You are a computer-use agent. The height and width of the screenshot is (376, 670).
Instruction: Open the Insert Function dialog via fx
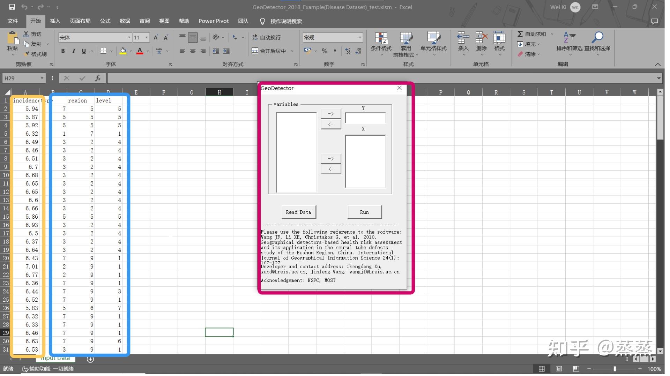(x=98, y=78)
